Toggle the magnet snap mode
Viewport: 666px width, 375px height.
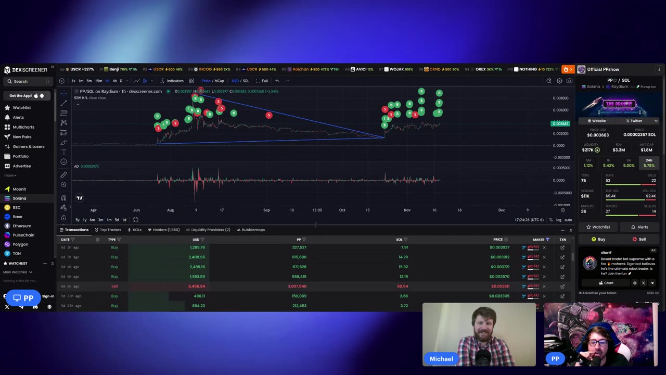pyautogui.click(x=63, y=198)
